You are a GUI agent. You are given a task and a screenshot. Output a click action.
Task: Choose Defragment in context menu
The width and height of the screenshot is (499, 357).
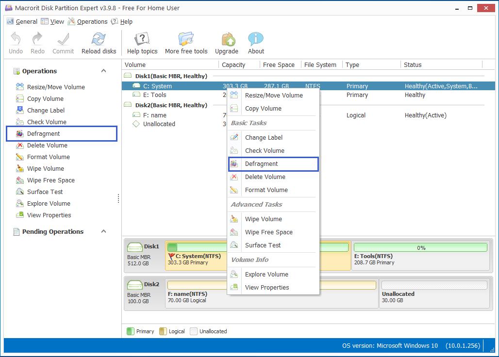coord(274,164)
